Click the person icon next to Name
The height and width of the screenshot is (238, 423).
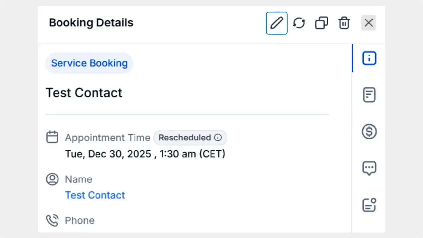click(52, 179)
